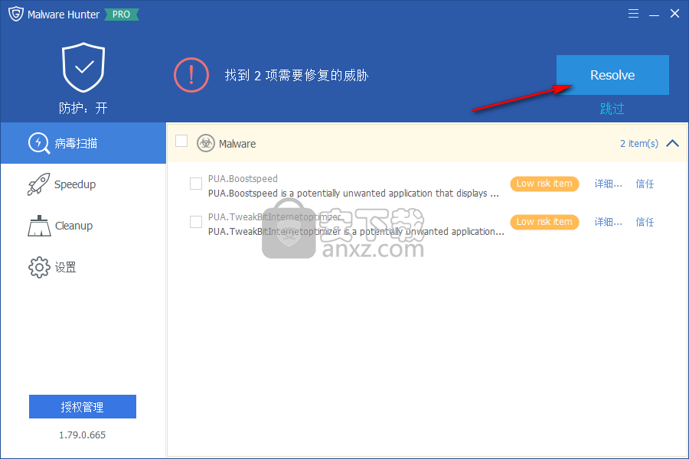Open the hamburger menu in title bar

click(633, 14)
